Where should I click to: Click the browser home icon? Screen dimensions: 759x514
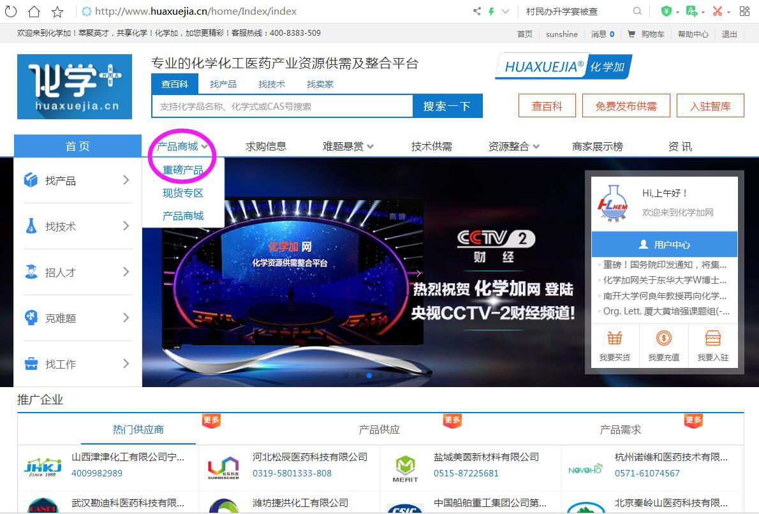[x=34, y=11]
